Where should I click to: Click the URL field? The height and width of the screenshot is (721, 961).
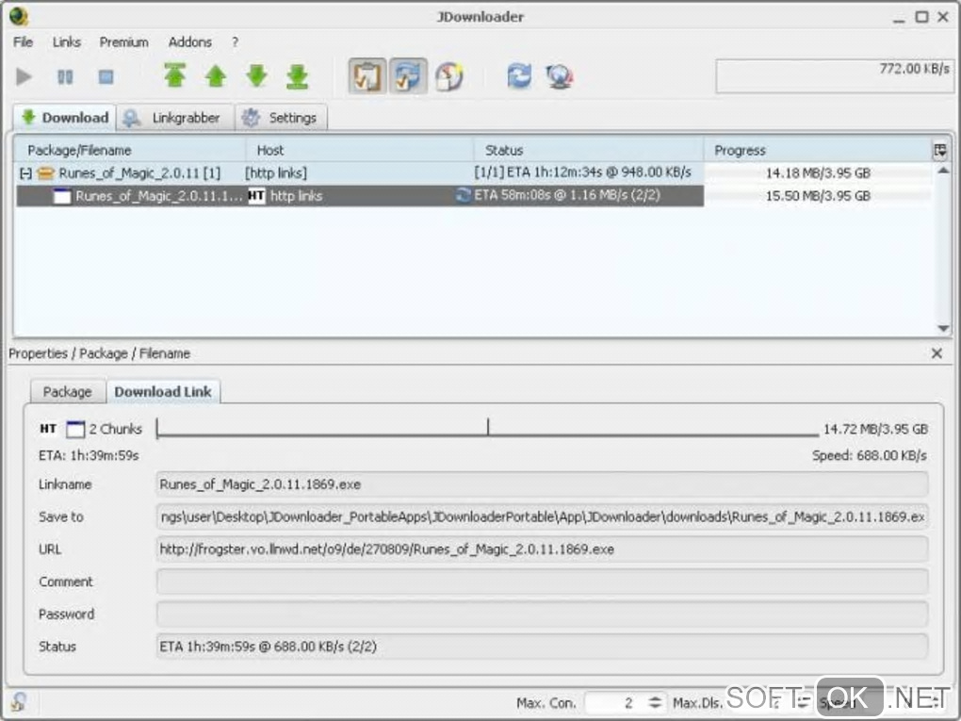[x=542, y=549]
